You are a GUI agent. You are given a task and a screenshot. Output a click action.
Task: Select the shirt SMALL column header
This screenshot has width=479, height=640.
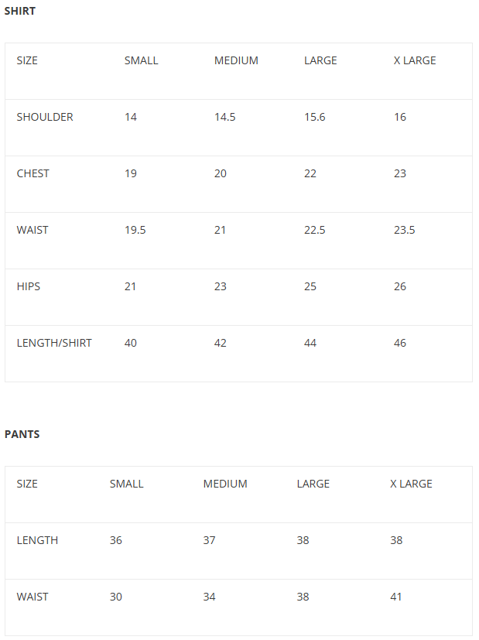coord(141,60)
